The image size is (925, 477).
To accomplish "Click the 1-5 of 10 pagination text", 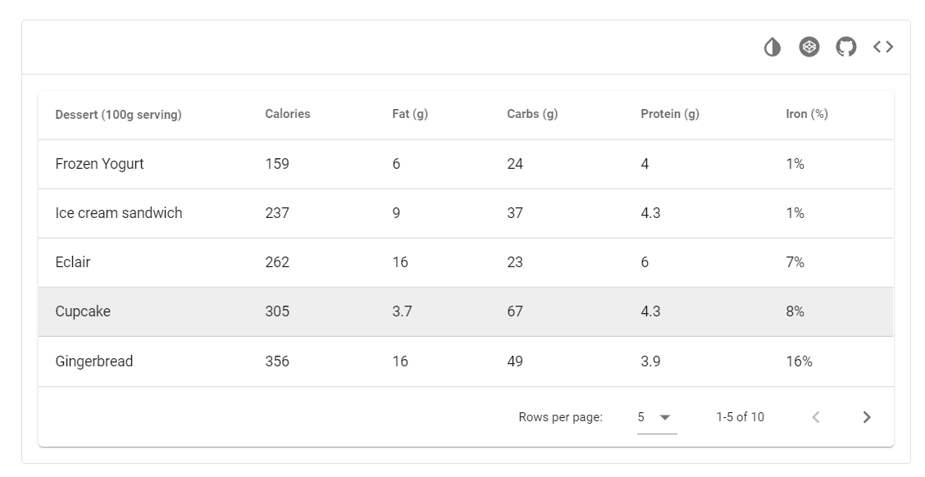I will pyautogui.click(x=740, y=417).
